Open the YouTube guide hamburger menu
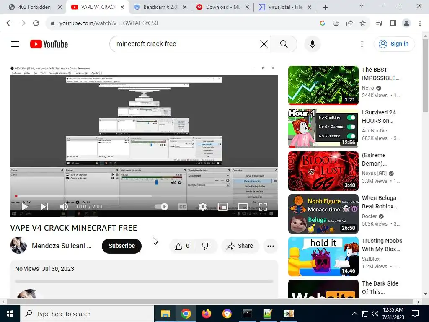Screen dimensions: 429x322 point(15,44)
